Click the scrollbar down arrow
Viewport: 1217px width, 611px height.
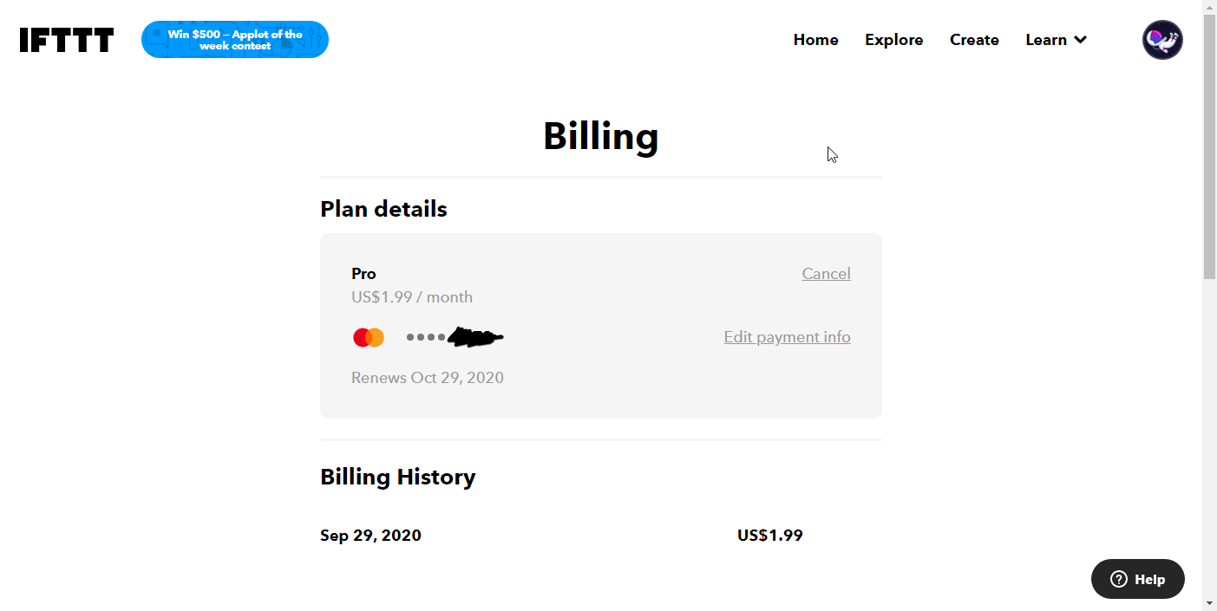pos(1209,602)
